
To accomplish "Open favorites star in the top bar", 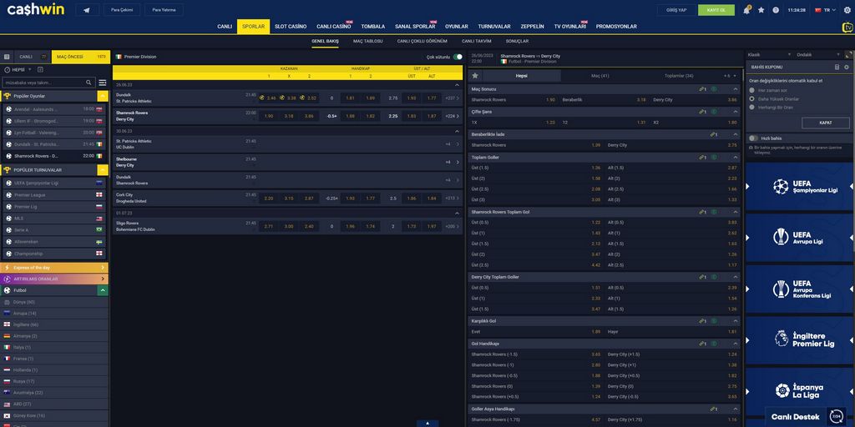I will 761,10.
